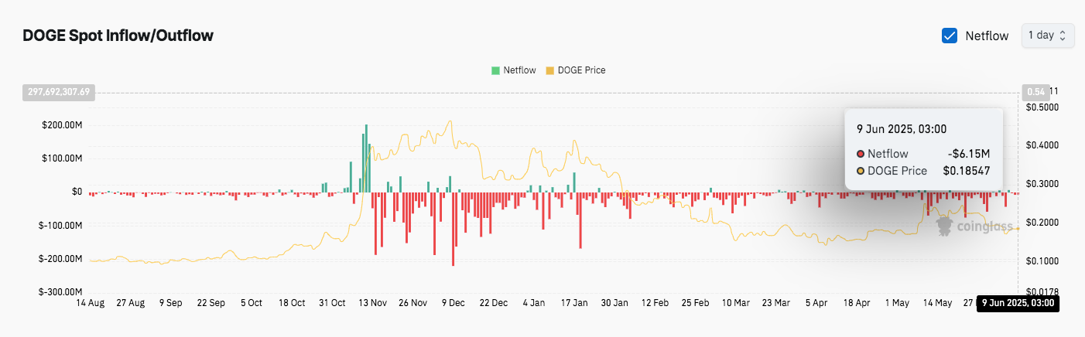Click the yellow DOGE Price legend square

[550, 70]
